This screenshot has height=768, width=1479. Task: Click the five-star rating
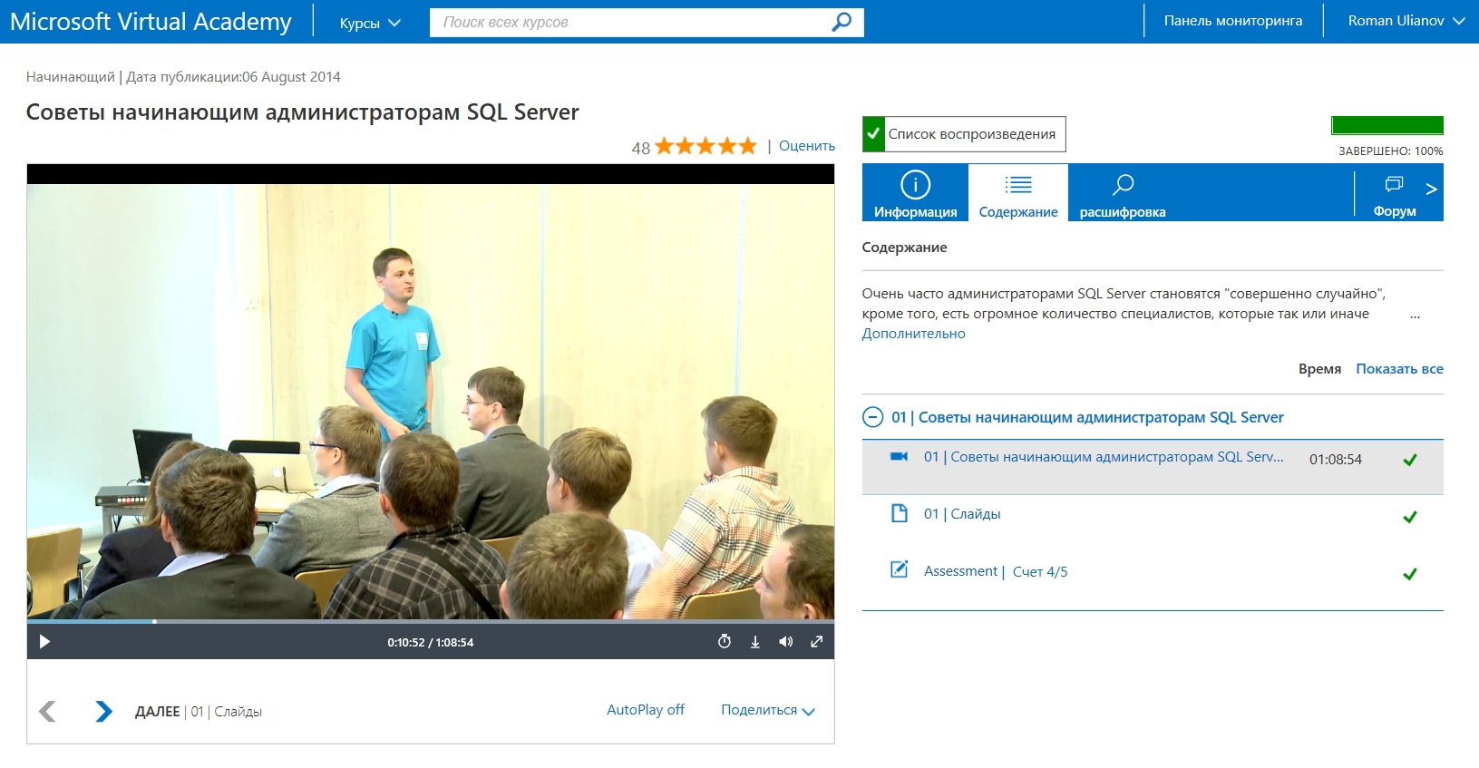click(705, 146)
